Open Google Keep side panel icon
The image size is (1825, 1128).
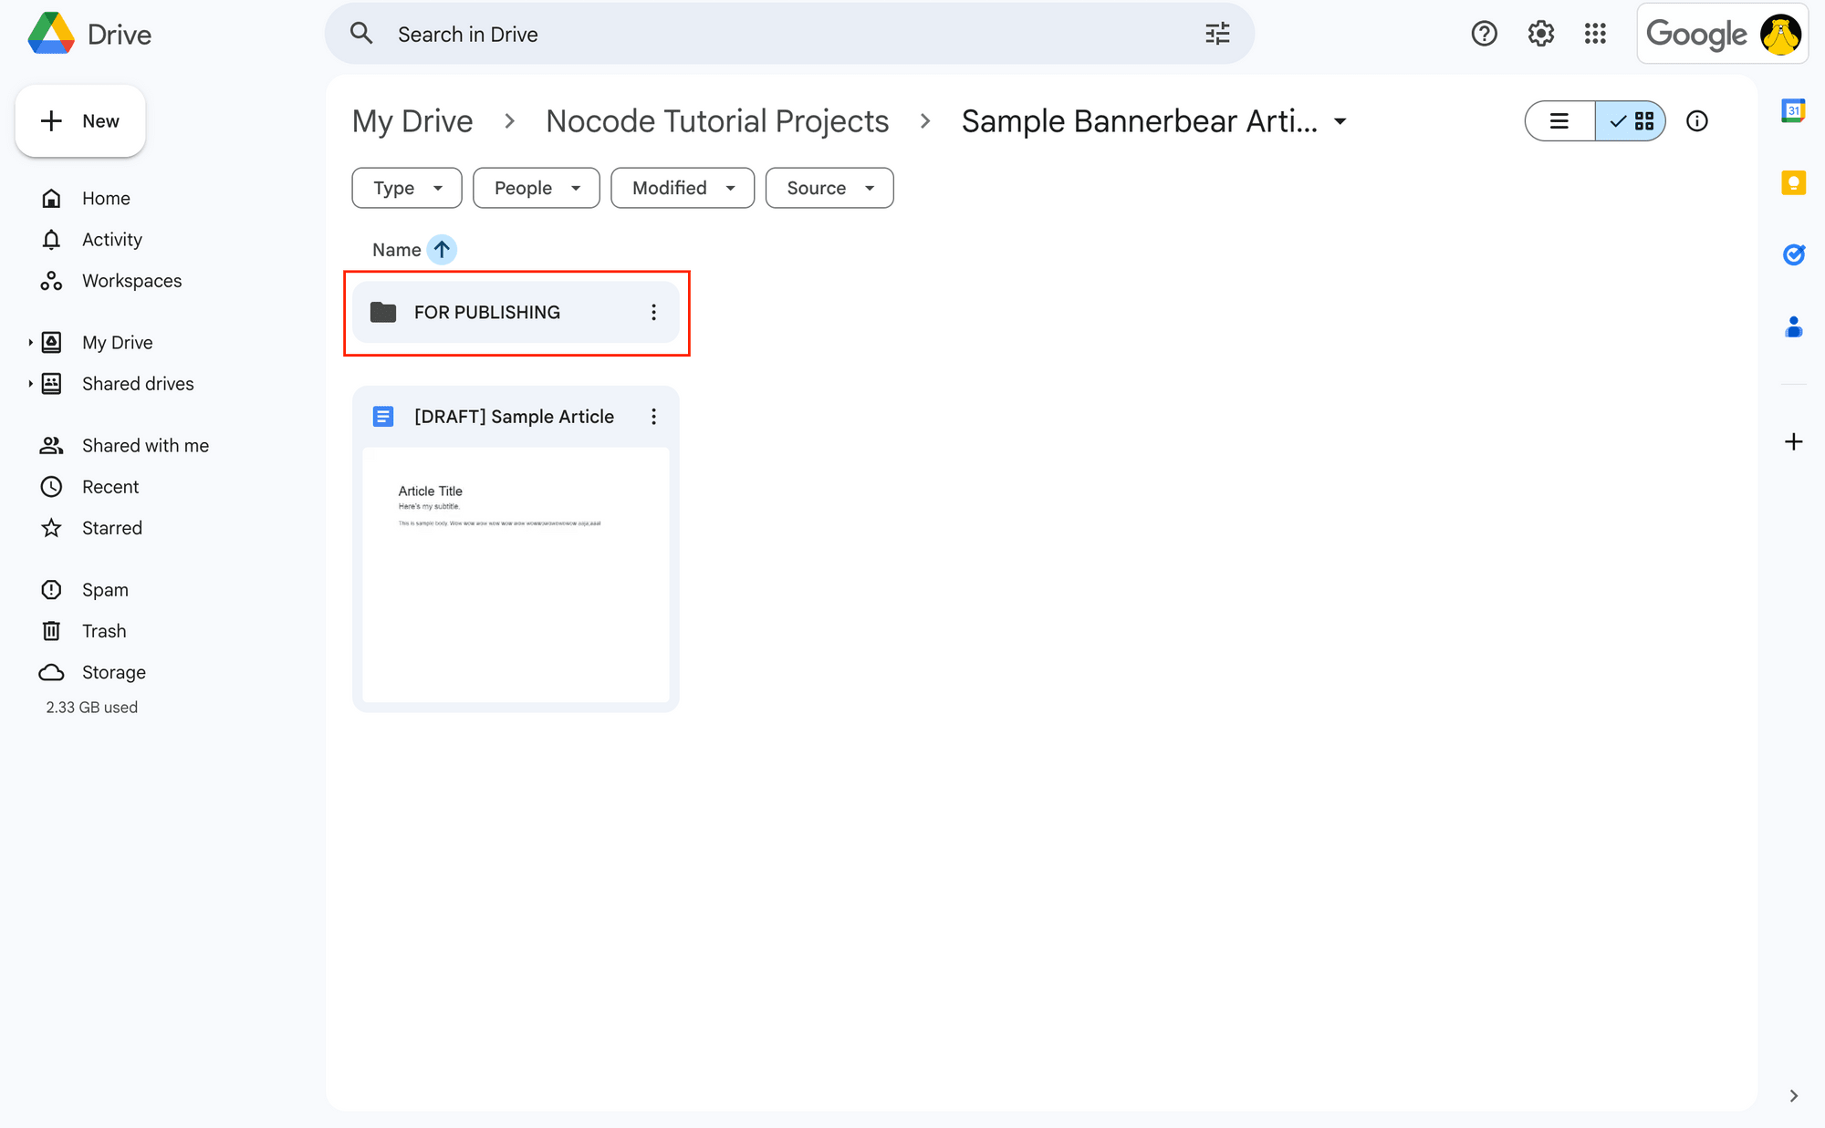click(x=1793, y=183)
